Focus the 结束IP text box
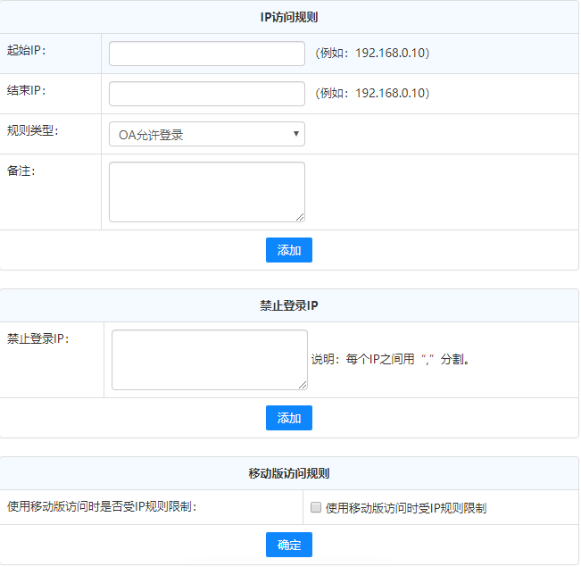581x567 pixels. click(x=206, y=94)
